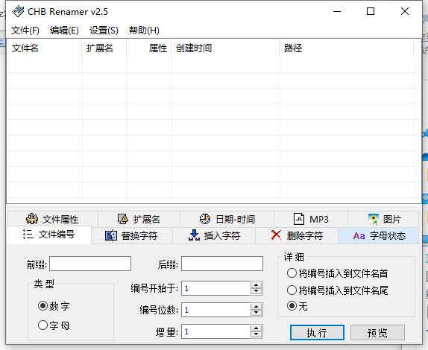Increase the 增量 value with up arrow
This screenshot has width=428, height=350.
click(x=256, y=328)
